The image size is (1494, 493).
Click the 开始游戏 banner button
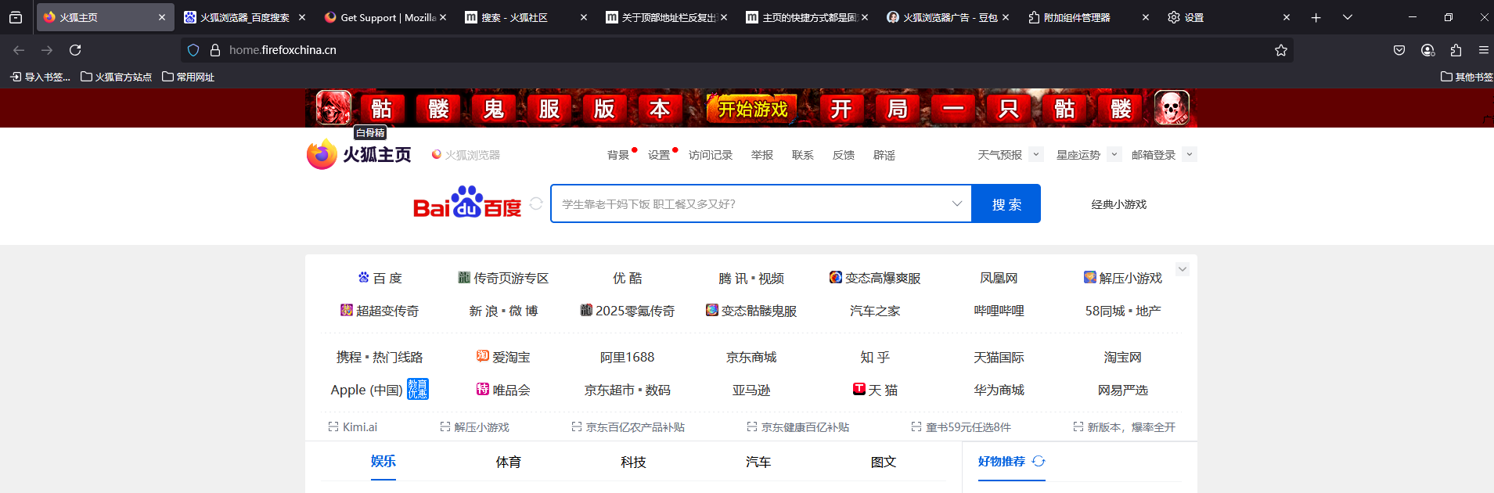pos(752,109)
